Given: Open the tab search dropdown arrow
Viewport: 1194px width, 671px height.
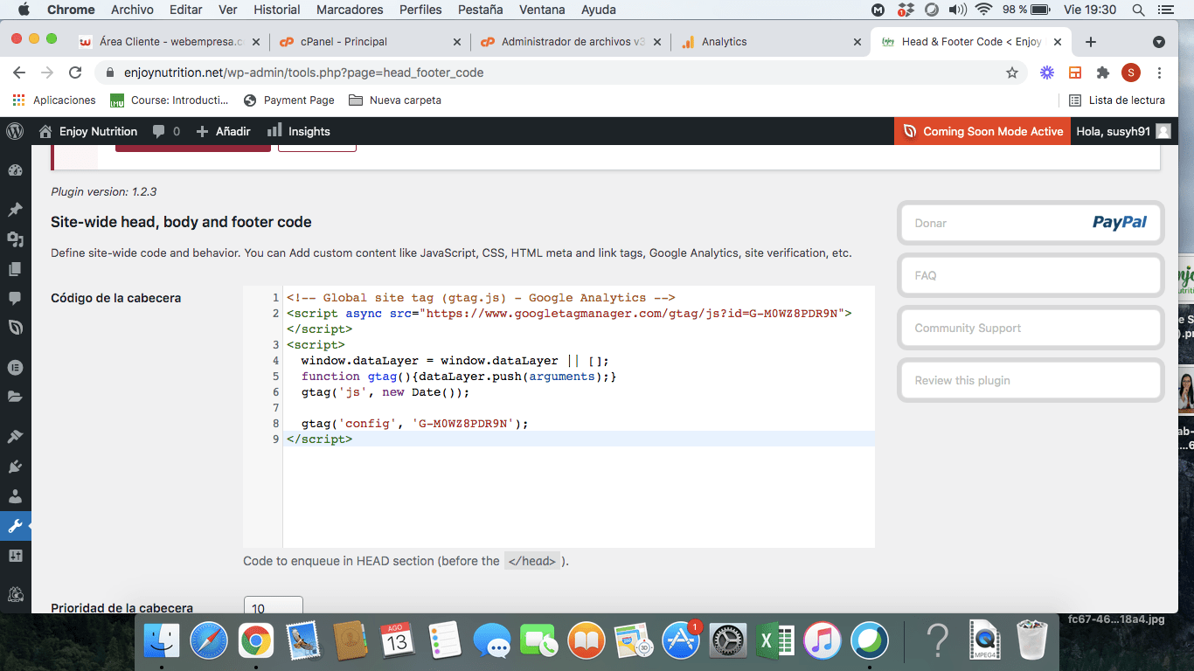Looking at the screenshot, I should (x=1159, y=42).
